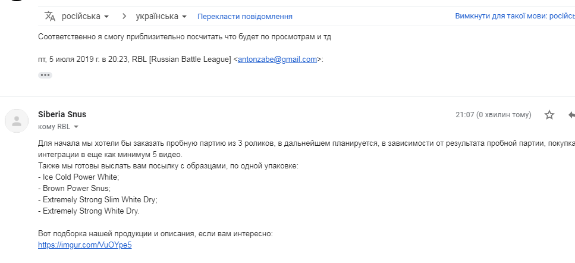Open the antonzabe@gmail.com email link
575x263 pixels.
pyautogui.click(x=277, y=60)
